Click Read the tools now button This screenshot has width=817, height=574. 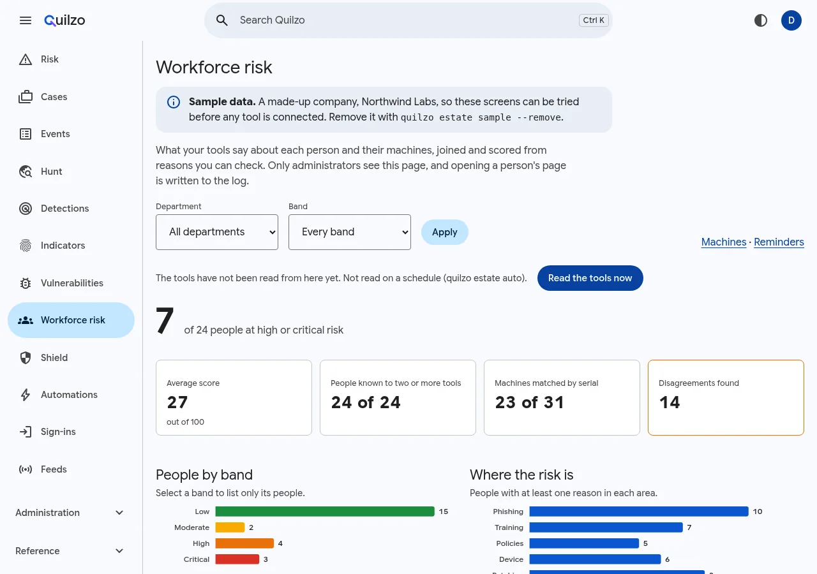pos(590,278)
